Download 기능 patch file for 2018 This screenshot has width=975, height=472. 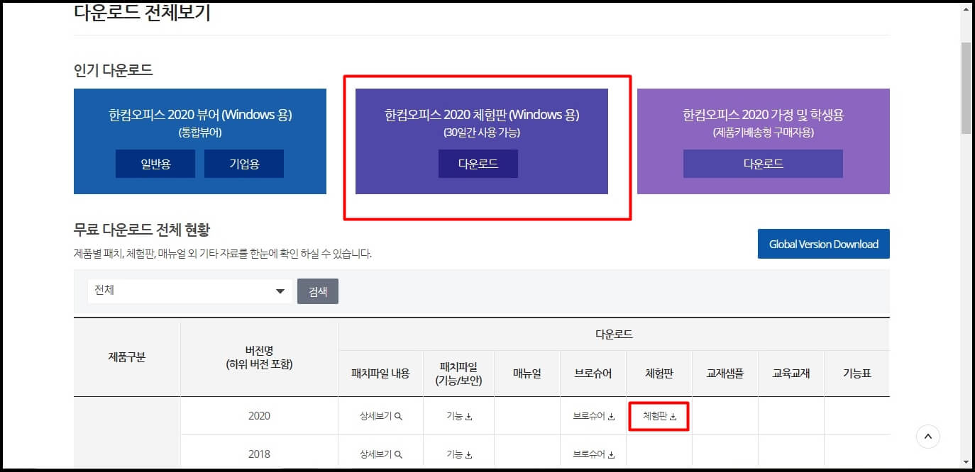(459, 454)
